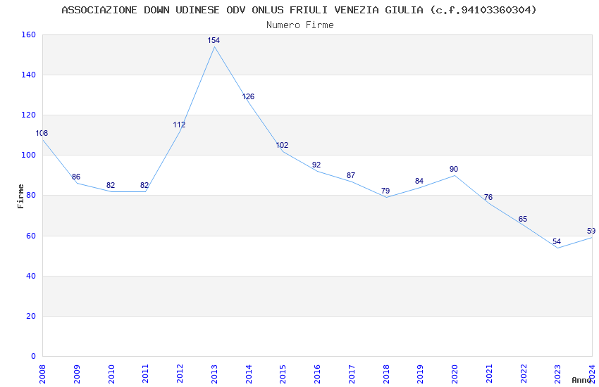
Task: Click the 79 data label
Action: pos(385,191)
